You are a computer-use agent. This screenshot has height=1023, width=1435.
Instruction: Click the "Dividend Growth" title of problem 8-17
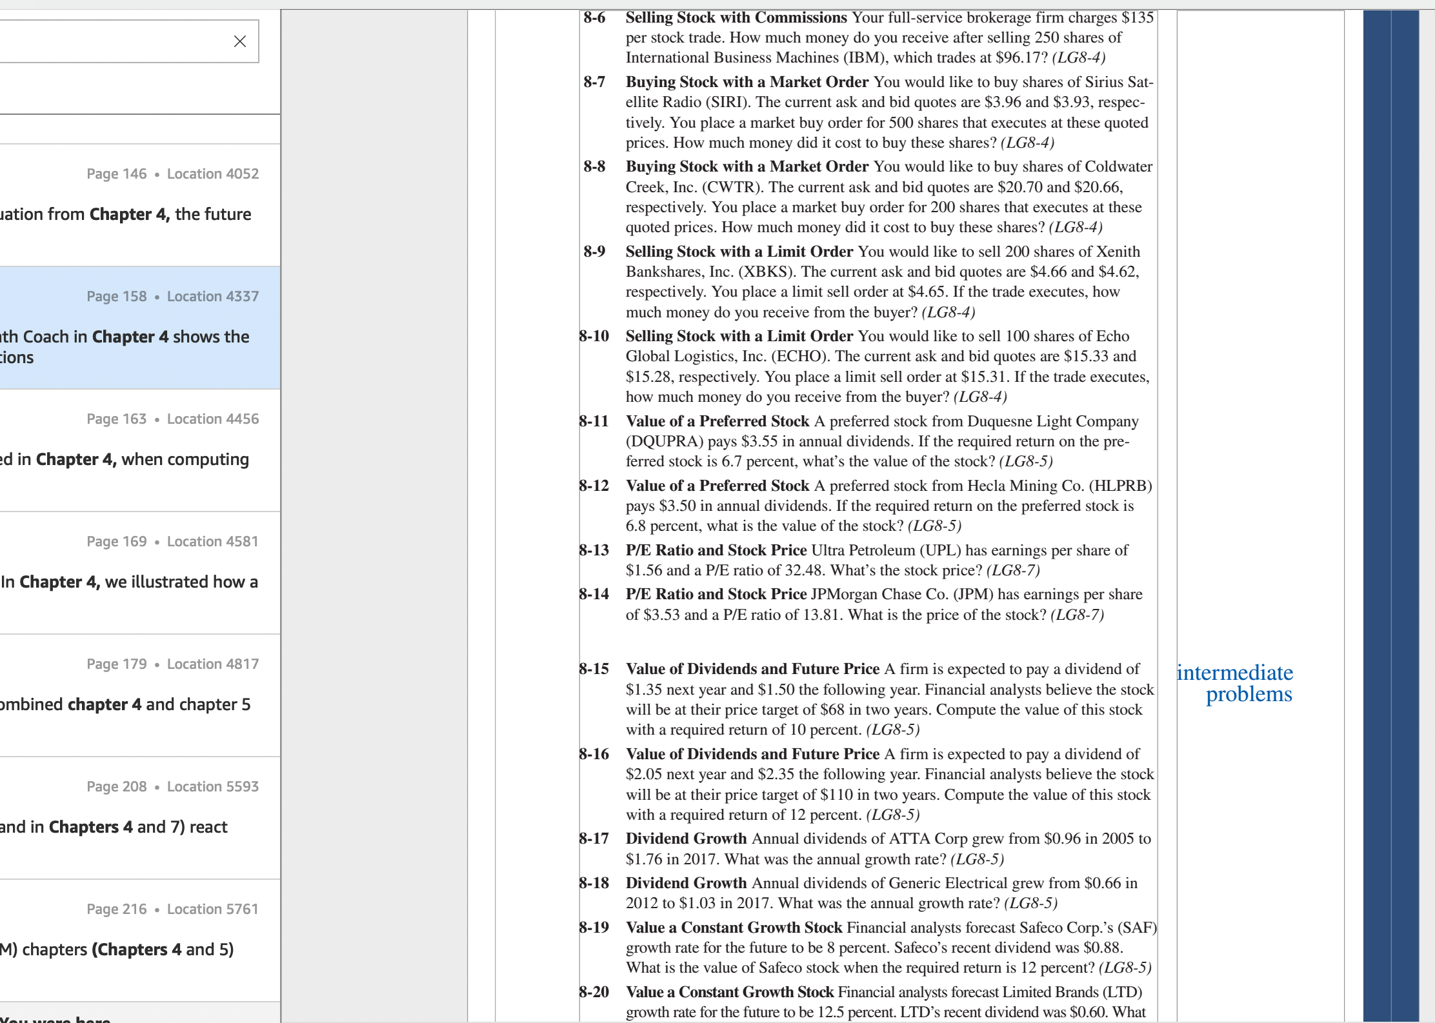click(x=686, y=839)
